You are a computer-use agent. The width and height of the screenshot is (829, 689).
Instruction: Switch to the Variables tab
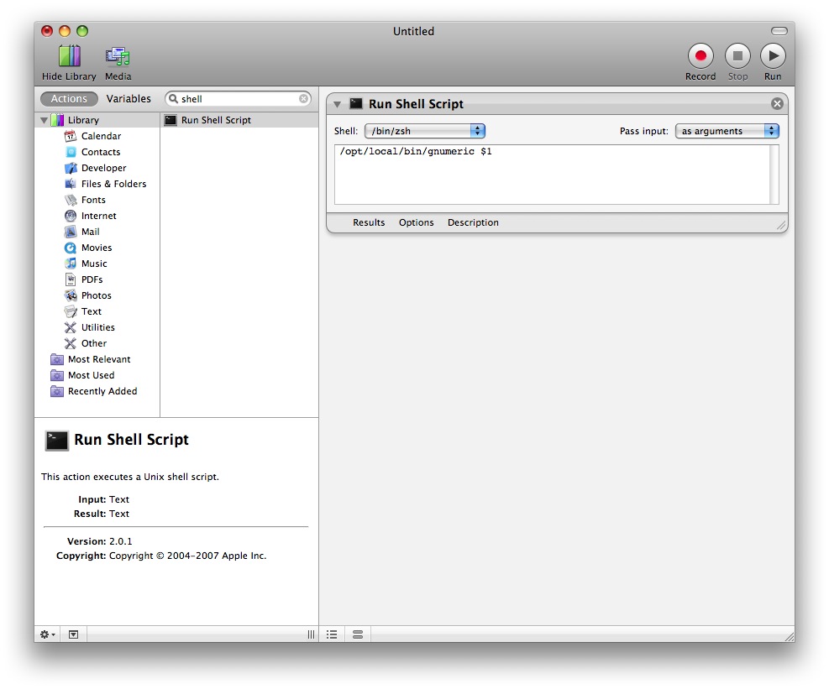coord(129,99)
